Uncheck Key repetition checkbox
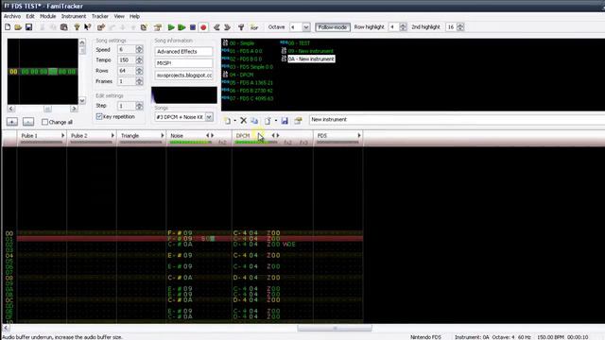 click(x=99, y=116)
